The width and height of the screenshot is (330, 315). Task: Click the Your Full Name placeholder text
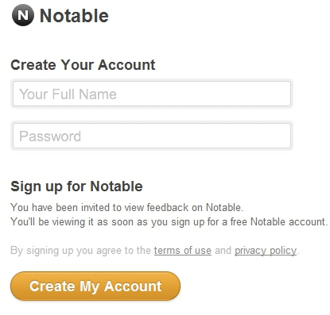[x=68, y=94]
